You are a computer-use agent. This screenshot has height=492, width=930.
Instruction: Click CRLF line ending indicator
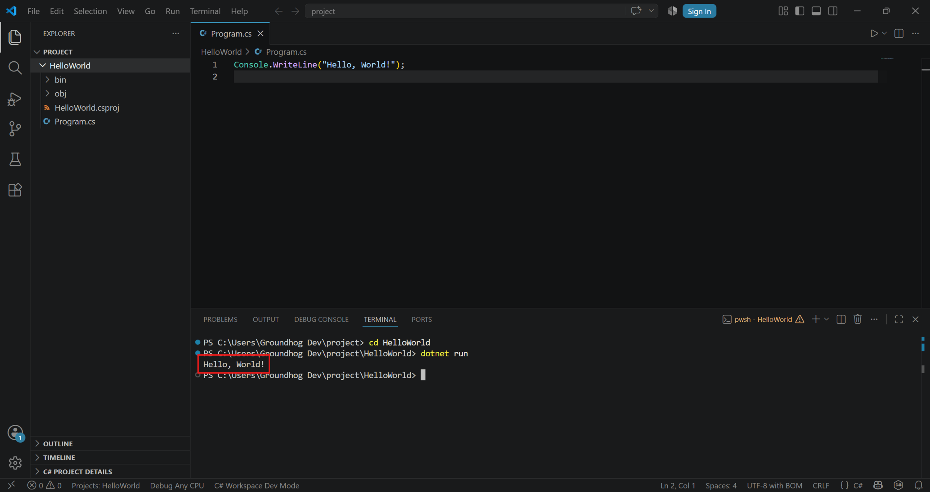pyautogui.click(x=821, y=485)
